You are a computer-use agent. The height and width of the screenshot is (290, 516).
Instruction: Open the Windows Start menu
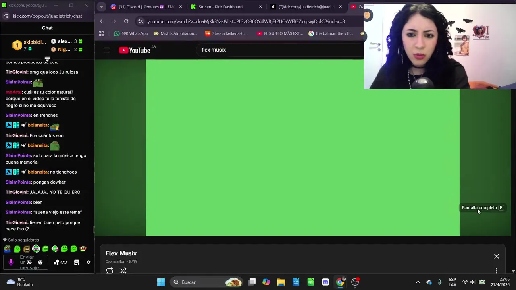coord(161,282)
